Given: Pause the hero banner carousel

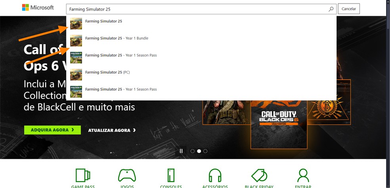Looking at the screenshot, I should pyautogui.click(x=181, y=151).
